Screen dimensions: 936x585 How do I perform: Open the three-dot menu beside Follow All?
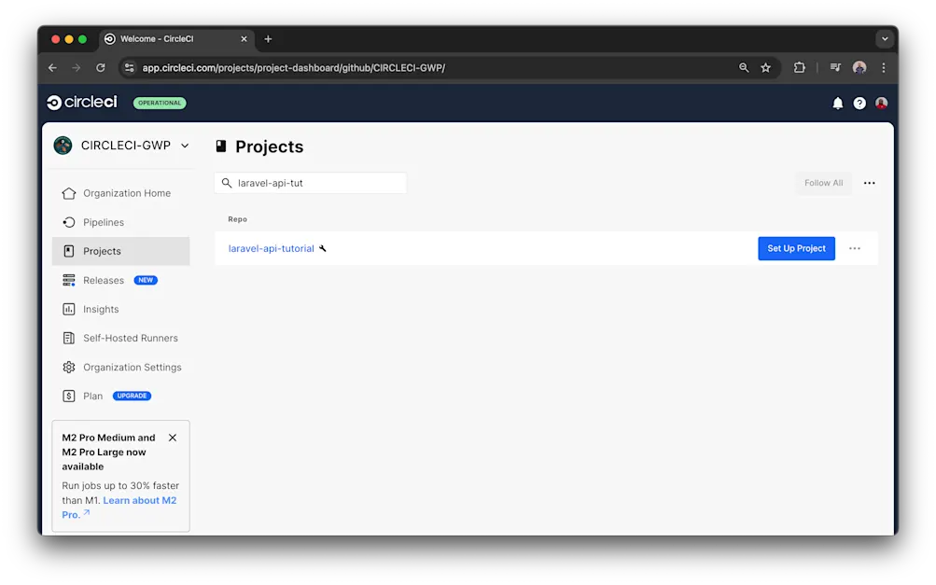click(869, 183)
